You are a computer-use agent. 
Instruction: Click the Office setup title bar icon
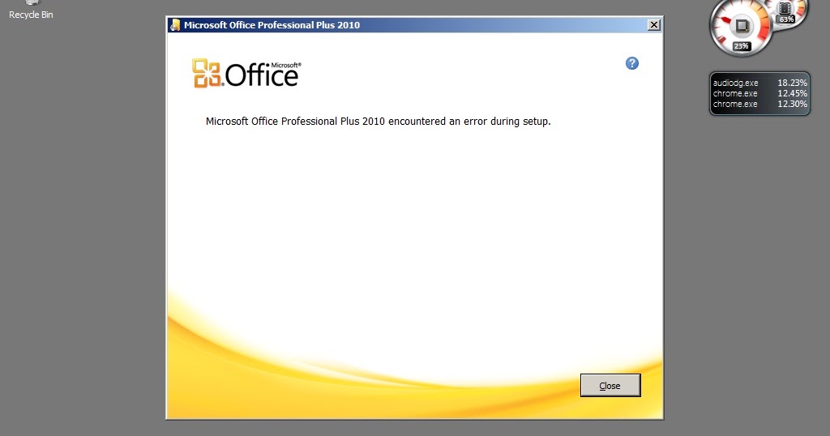click(175, 25)
